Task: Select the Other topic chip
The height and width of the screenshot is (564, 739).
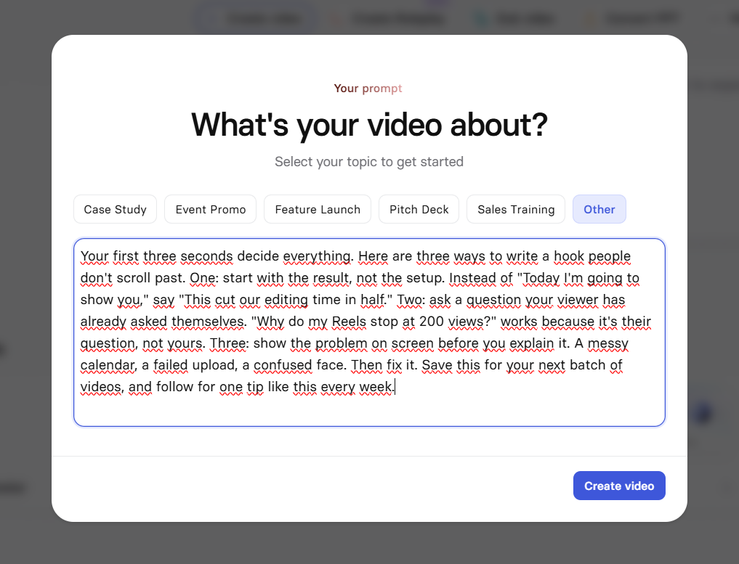Action: (x=599, y=209)
